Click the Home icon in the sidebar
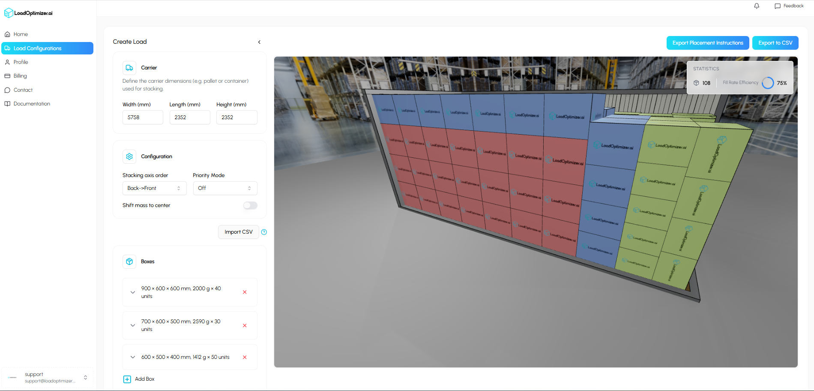The image size is (814, 391). point(7,34)
